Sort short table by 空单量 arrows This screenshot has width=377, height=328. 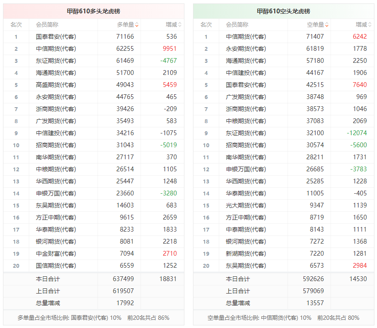pos(327,25)
